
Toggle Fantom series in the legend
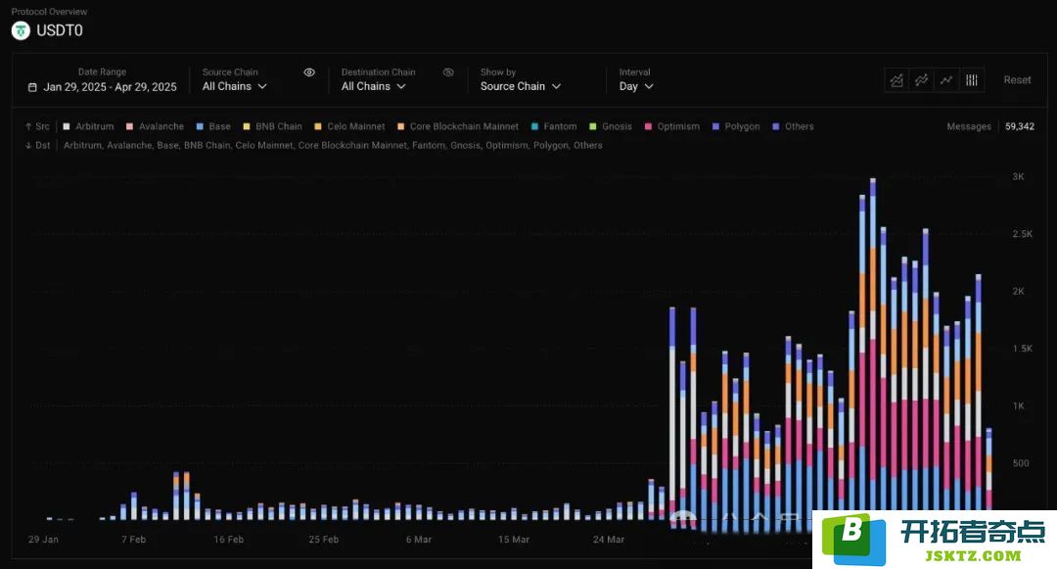554,126
